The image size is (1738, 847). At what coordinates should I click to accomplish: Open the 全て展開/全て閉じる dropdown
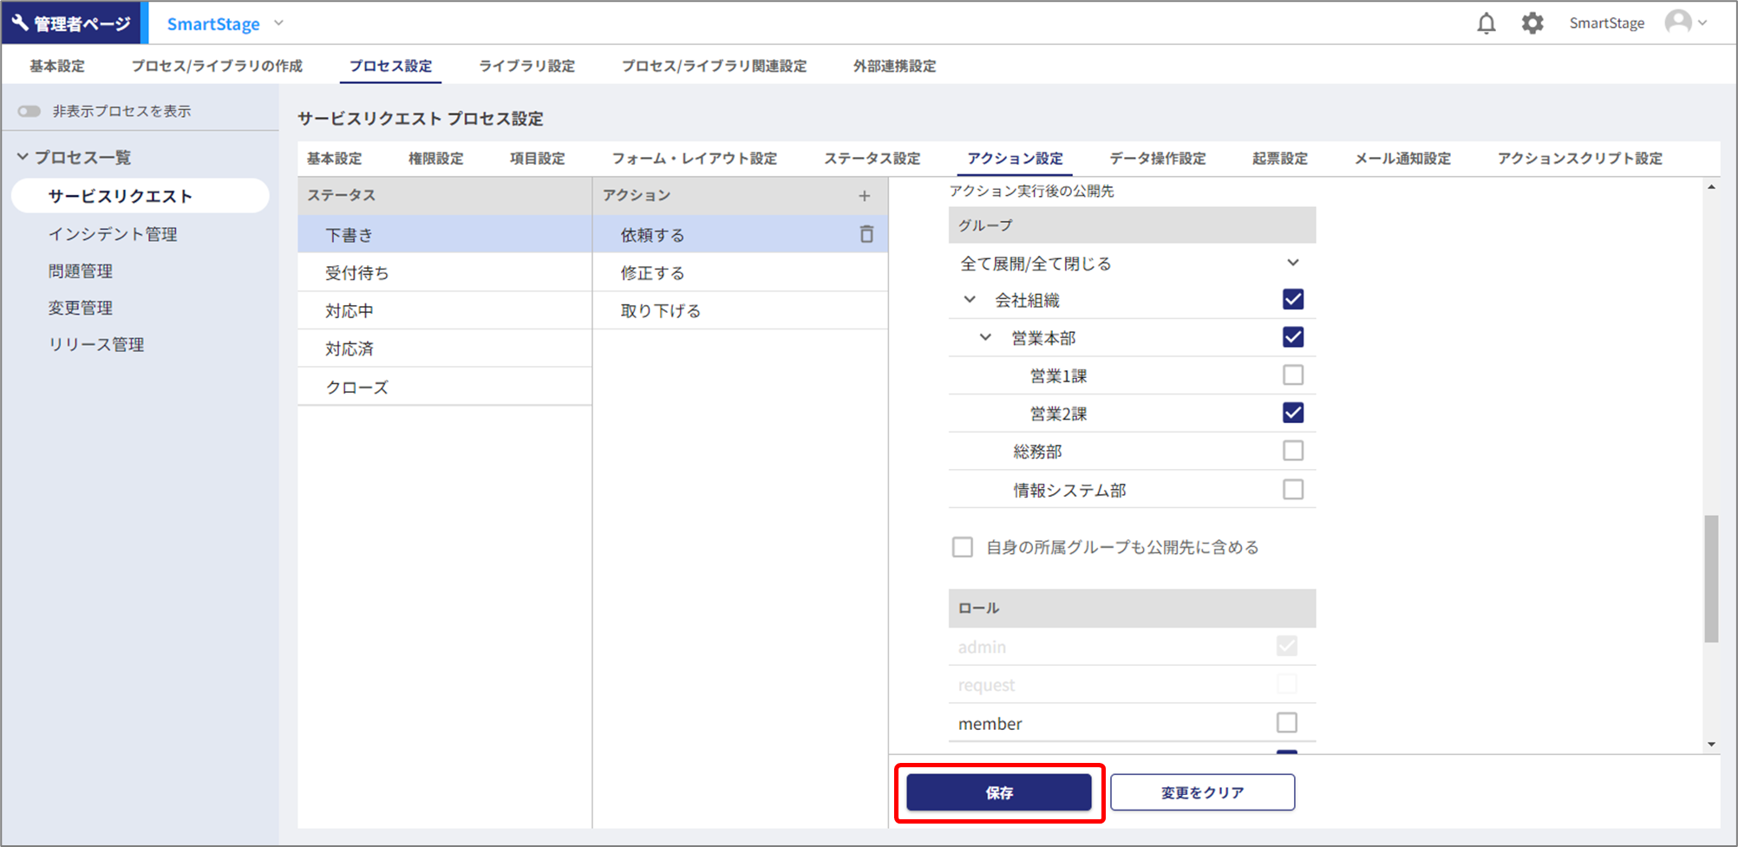tap(1292, 263)
